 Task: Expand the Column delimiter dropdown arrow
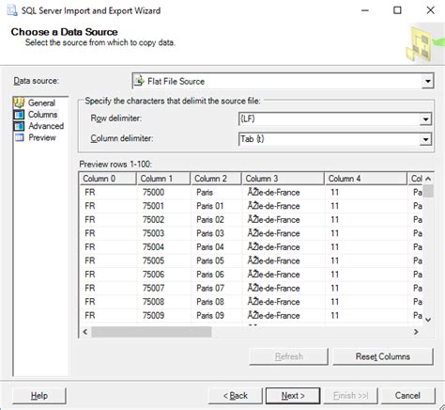click(x=425, y=139)
